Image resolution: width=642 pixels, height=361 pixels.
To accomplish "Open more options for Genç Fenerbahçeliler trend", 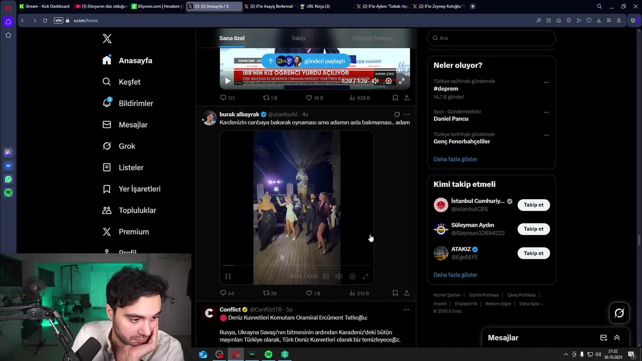I will (546, 135).
